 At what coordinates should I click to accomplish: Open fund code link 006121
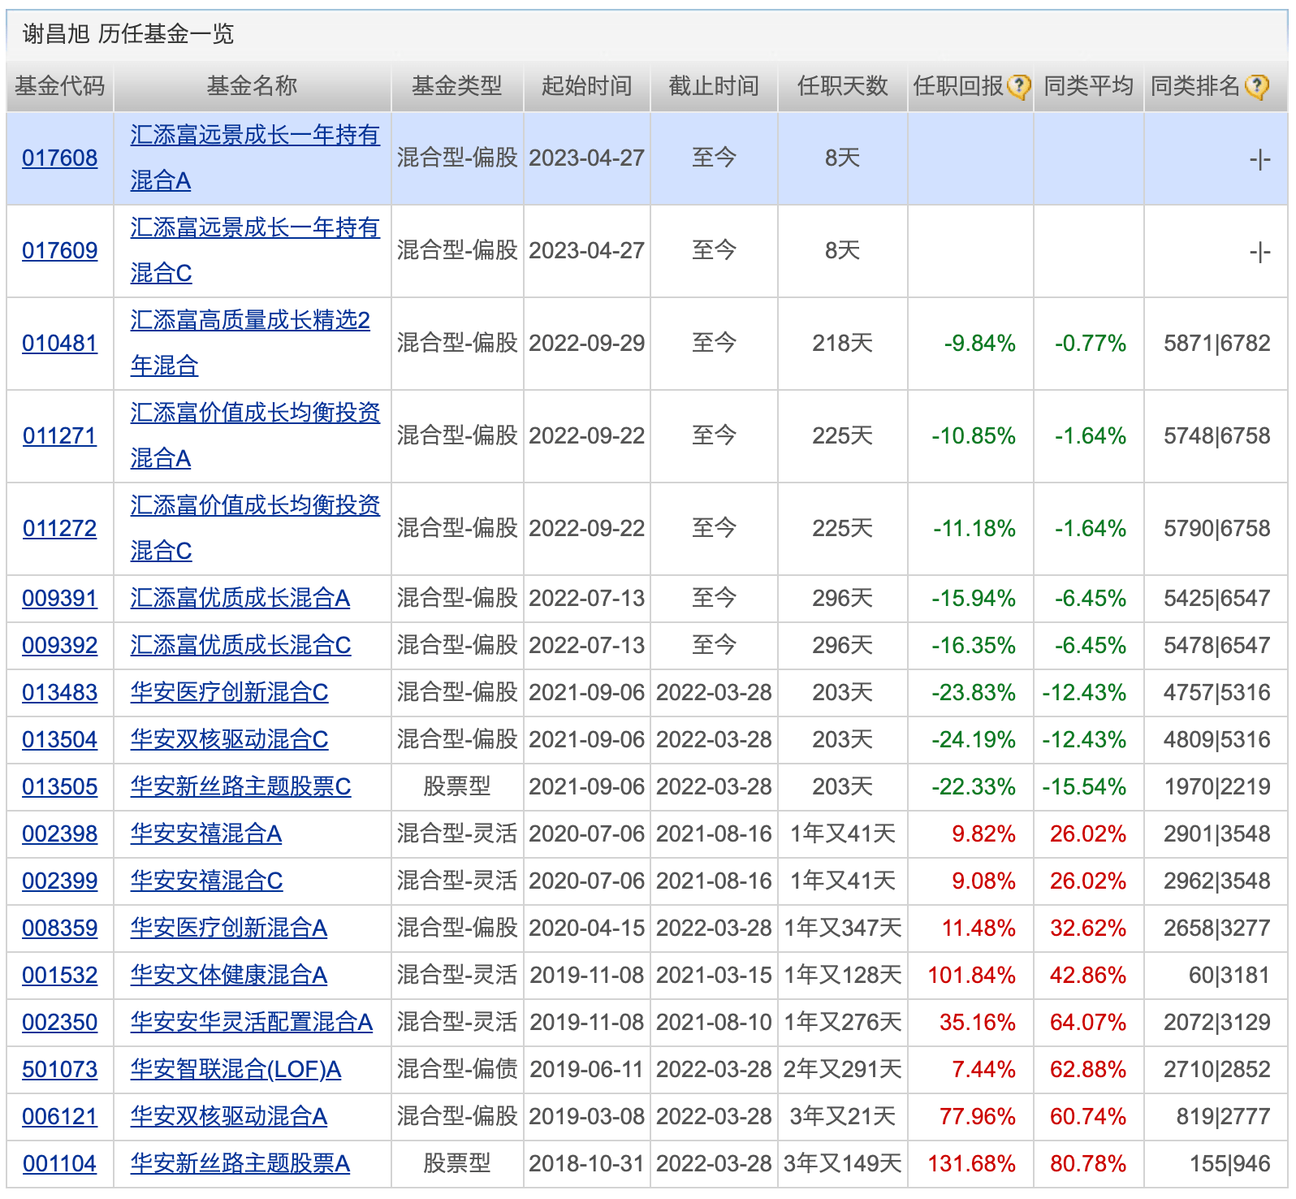pos(60,1117)
